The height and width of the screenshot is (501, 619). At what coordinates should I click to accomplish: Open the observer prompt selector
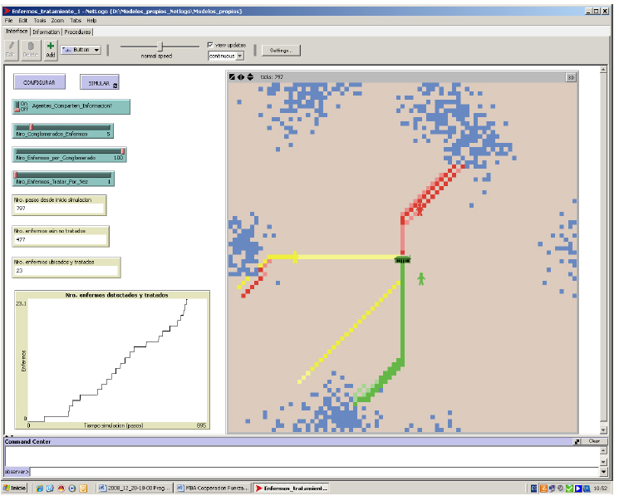point(17,470)
